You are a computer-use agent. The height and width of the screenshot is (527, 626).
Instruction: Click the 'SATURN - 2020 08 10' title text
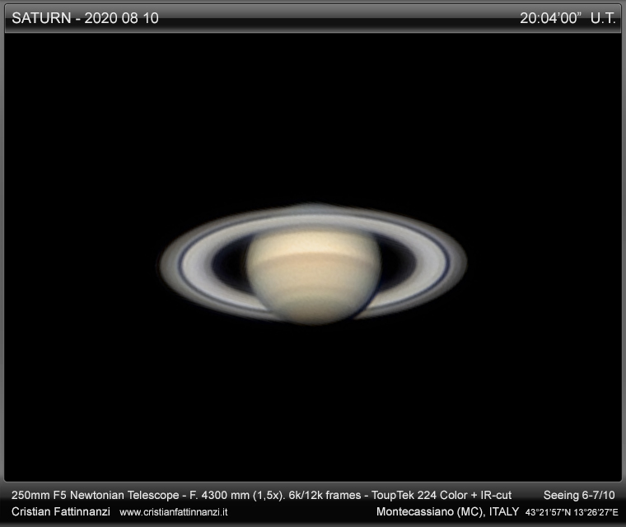(85, 18)
